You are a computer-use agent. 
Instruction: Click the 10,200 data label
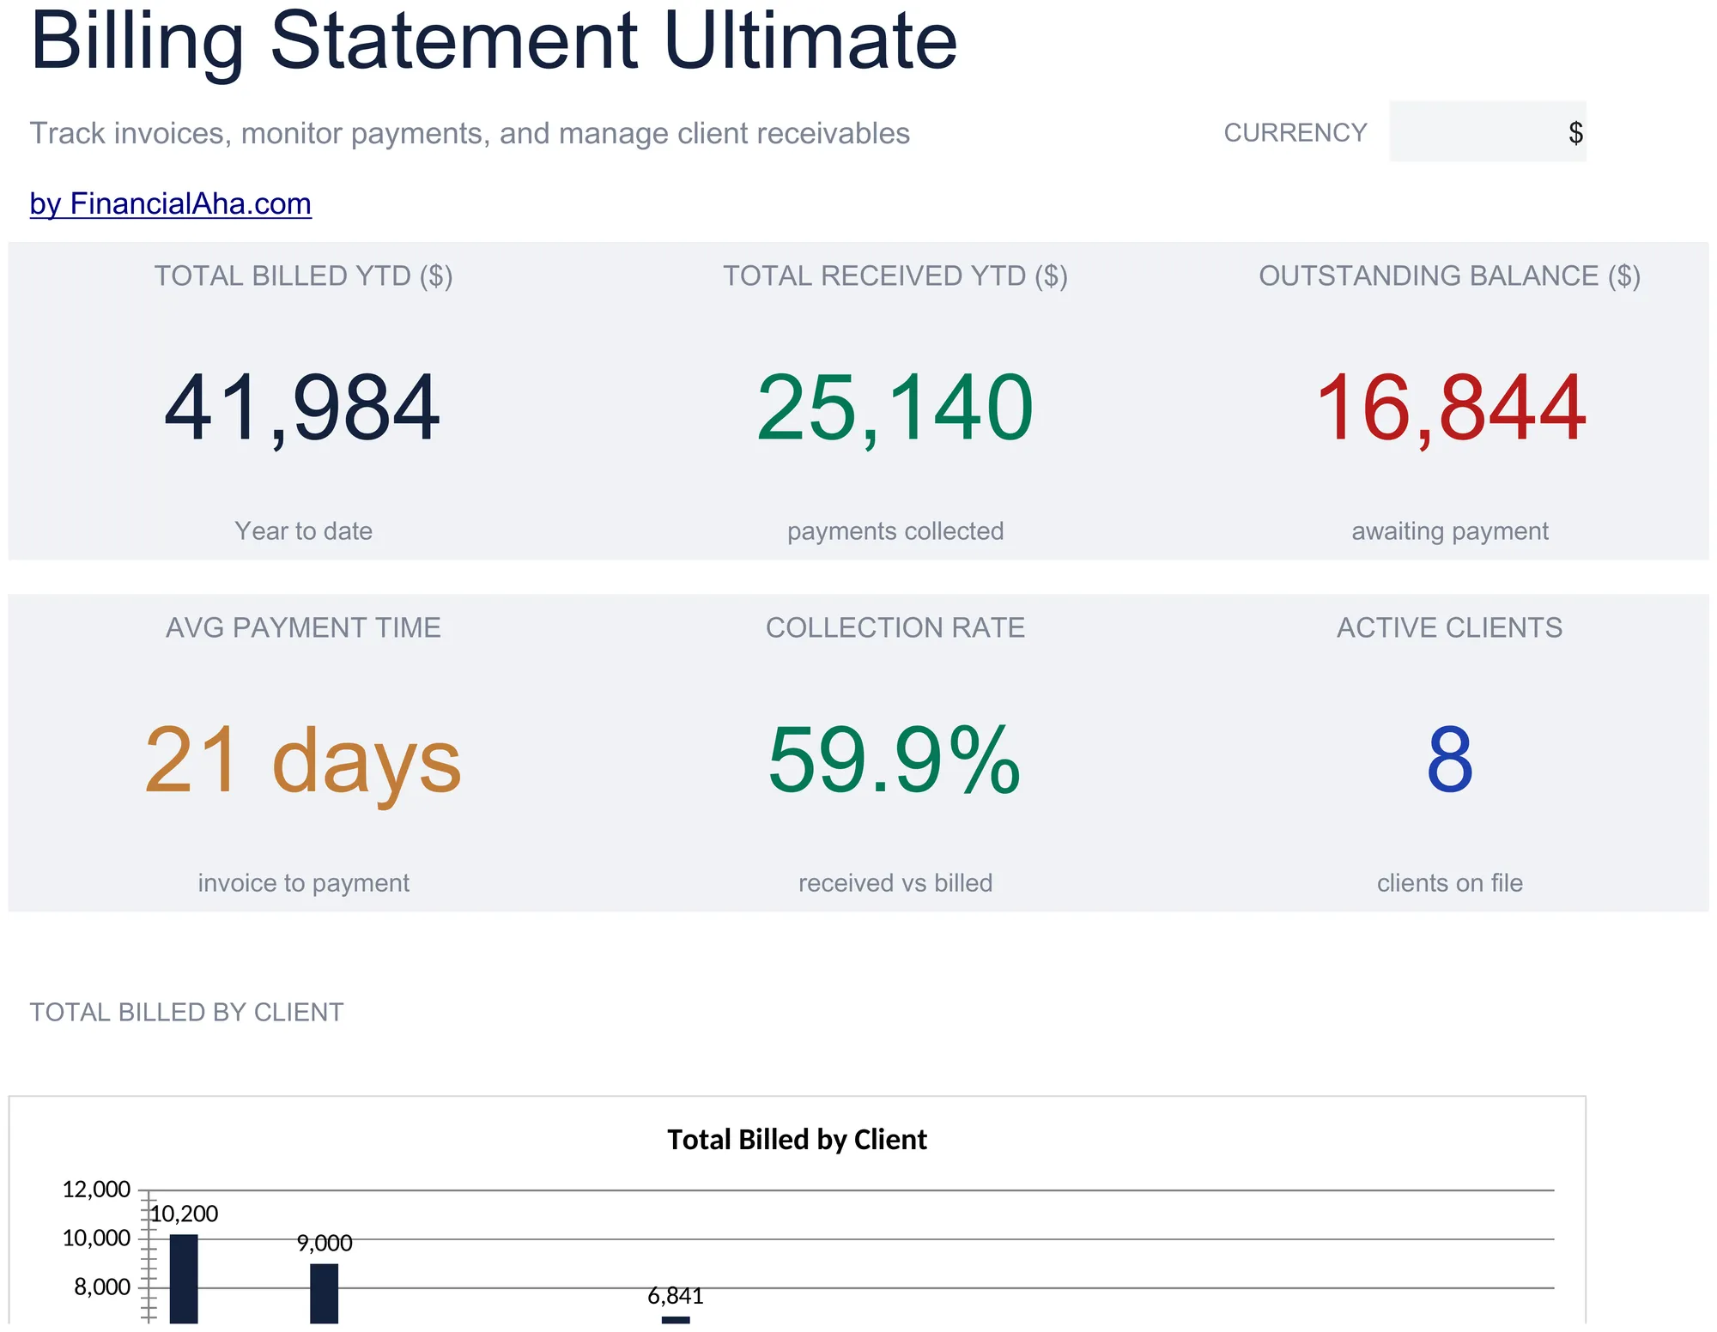[x=184, y=1214]
